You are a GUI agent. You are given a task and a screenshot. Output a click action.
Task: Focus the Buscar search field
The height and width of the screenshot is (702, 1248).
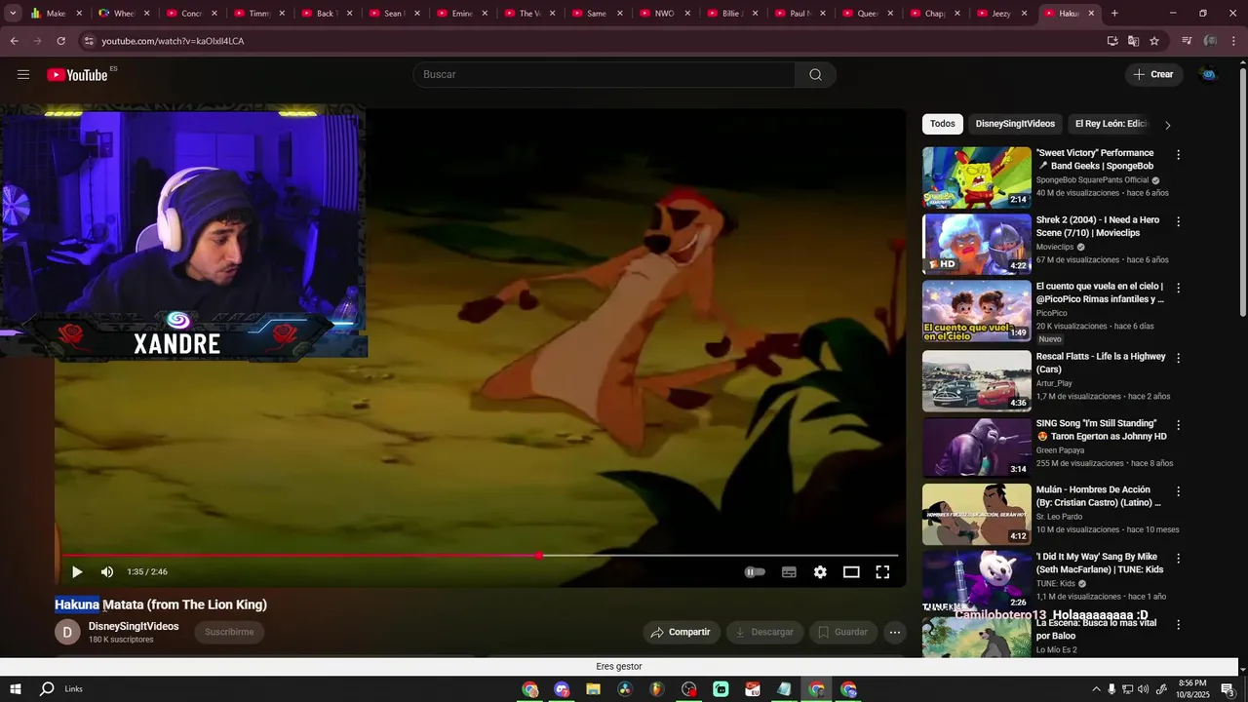click(604, 74)
